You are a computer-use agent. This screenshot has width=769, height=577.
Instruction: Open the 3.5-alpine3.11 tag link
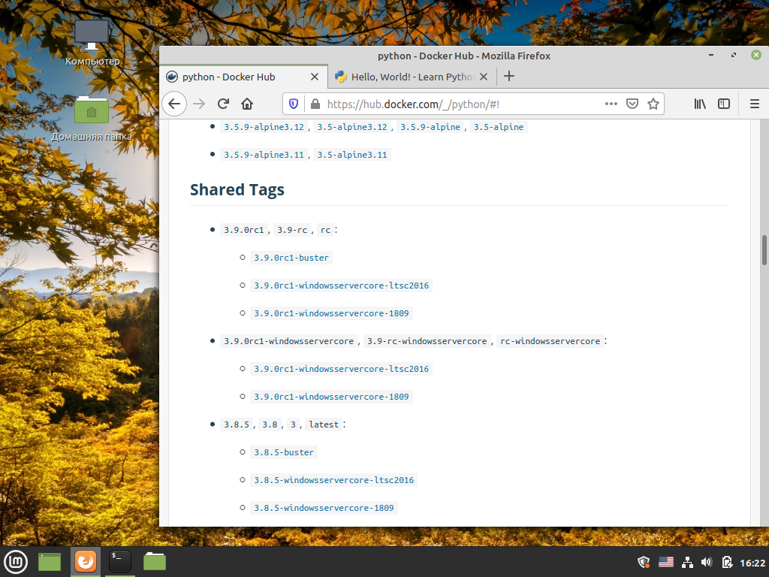352,155
